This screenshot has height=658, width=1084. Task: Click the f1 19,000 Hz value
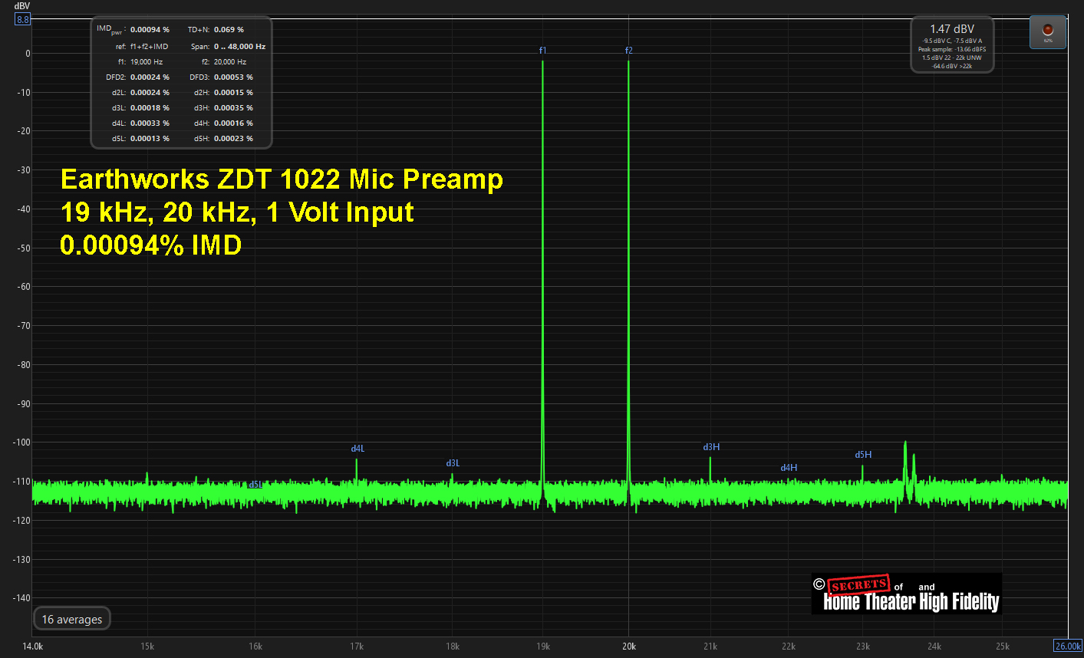click(x=147, y=62)
